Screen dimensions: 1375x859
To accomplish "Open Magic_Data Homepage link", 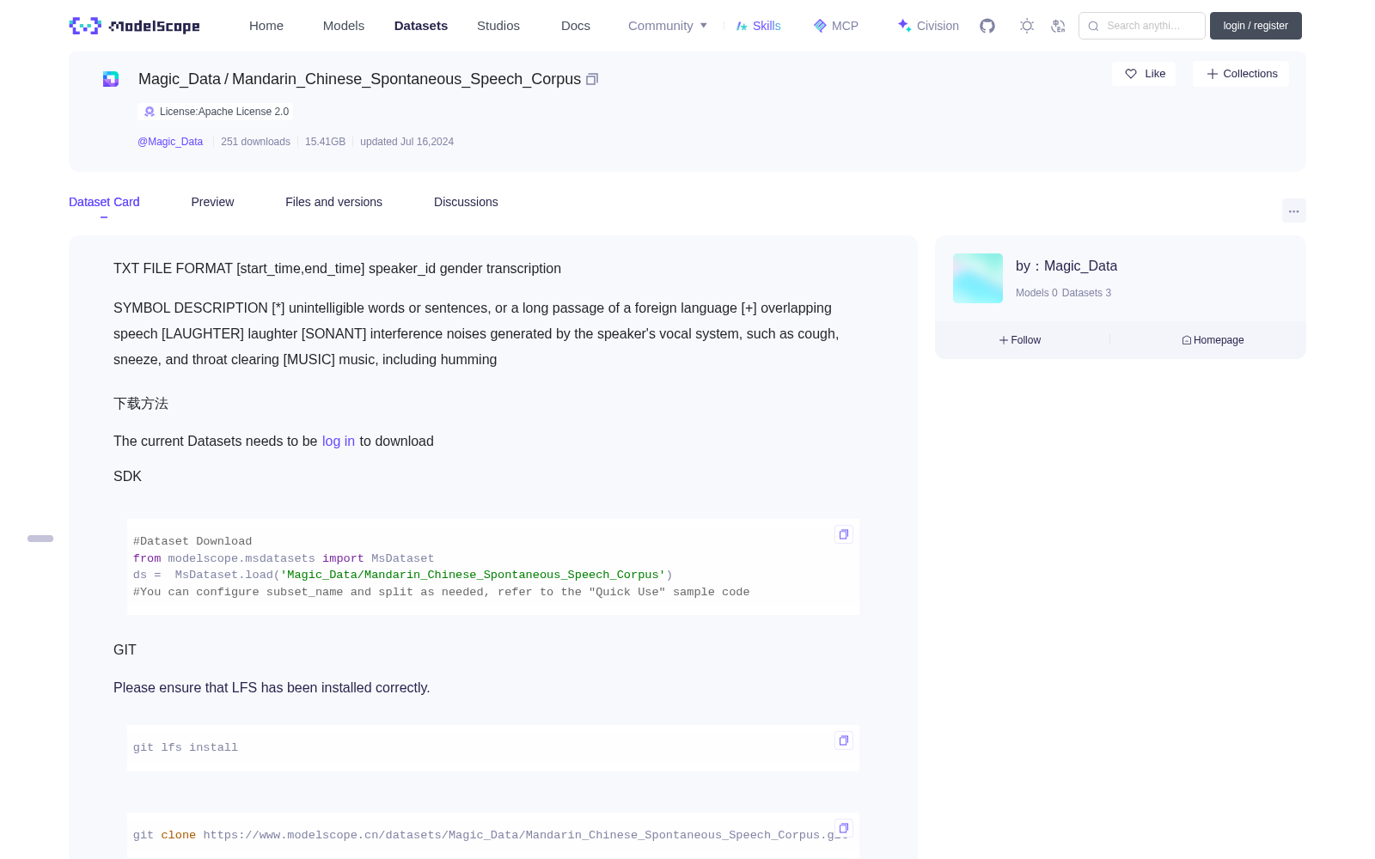I will click(x=1213, y=340).
